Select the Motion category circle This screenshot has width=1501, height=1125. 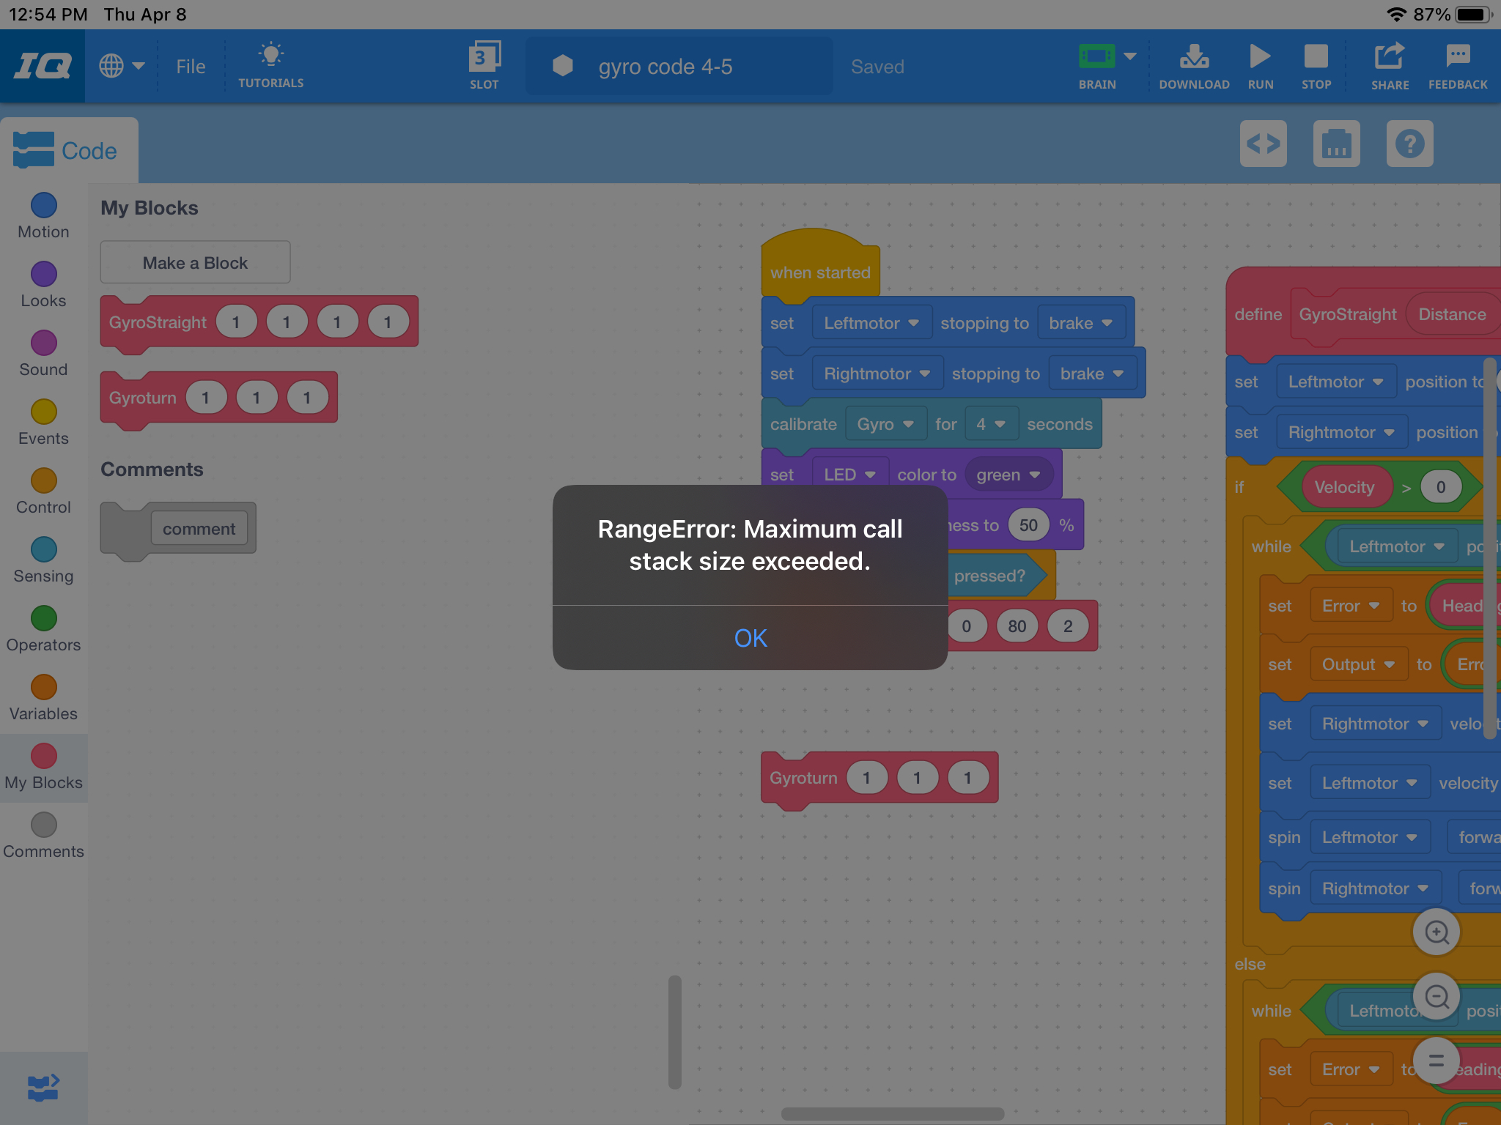44,206
